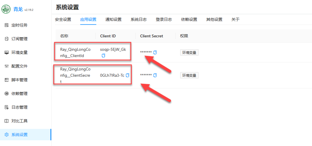Click the 脚本管理 terminal icon
312x146 pixels.
coord(7,80)
